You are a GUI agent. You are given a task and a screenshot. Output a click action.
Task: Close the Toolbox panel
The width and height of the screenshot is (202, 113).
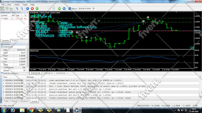pyautogui.click(x=1, y=76)
